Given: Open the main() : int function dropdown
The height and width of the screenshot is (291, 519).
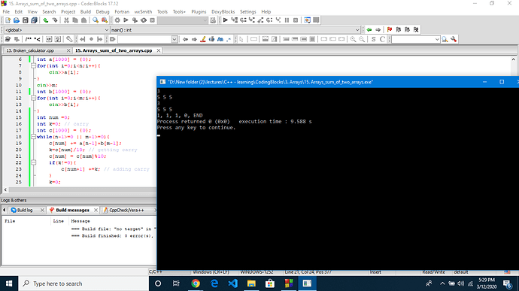Looking at the screenshot, I should coord(235,30).
